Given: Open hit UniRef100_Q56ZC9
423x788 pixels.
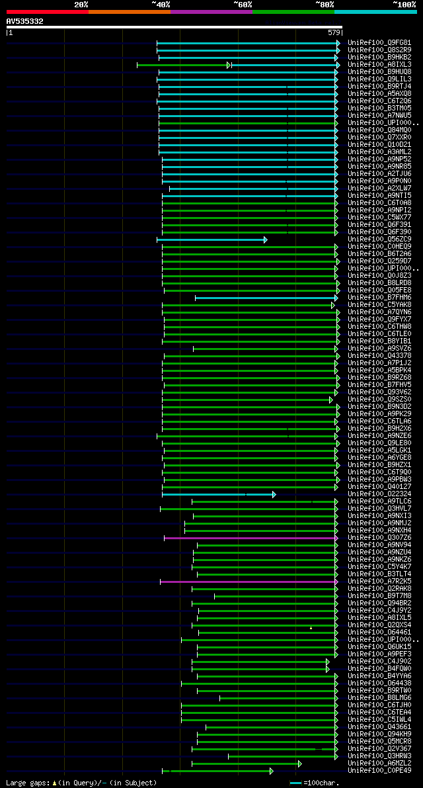Looking at the screenshot, I should click(379, 240).
